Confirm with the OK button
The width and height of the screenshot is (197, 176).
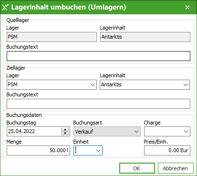137,168
